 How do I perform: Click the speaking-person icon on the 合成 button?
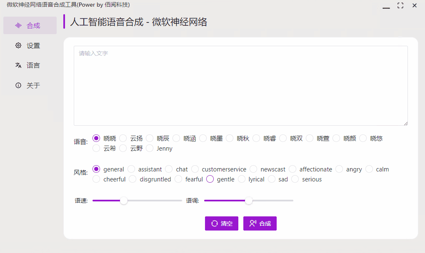[253, 223]
